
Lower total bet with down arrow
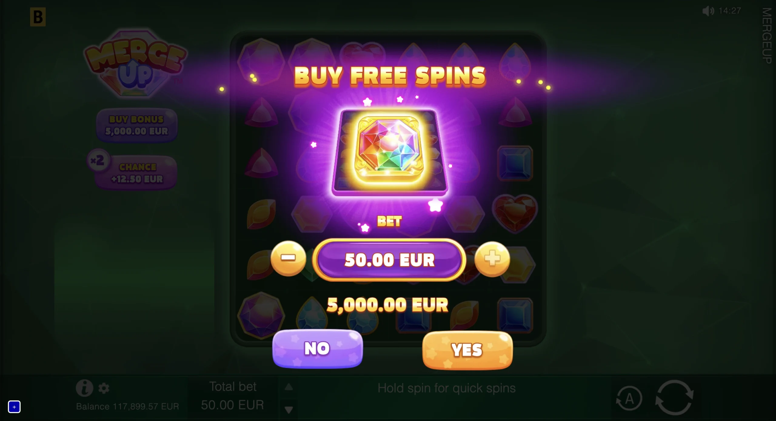pos(289,410)
